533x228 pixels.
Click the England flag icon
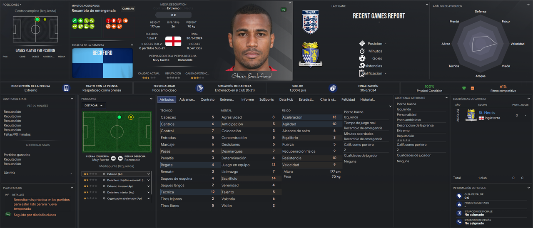[x=173, y=41]
